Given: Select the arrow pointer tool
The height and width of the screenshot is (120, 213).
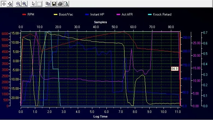Looking at the screenshot, I should (33, 4).
